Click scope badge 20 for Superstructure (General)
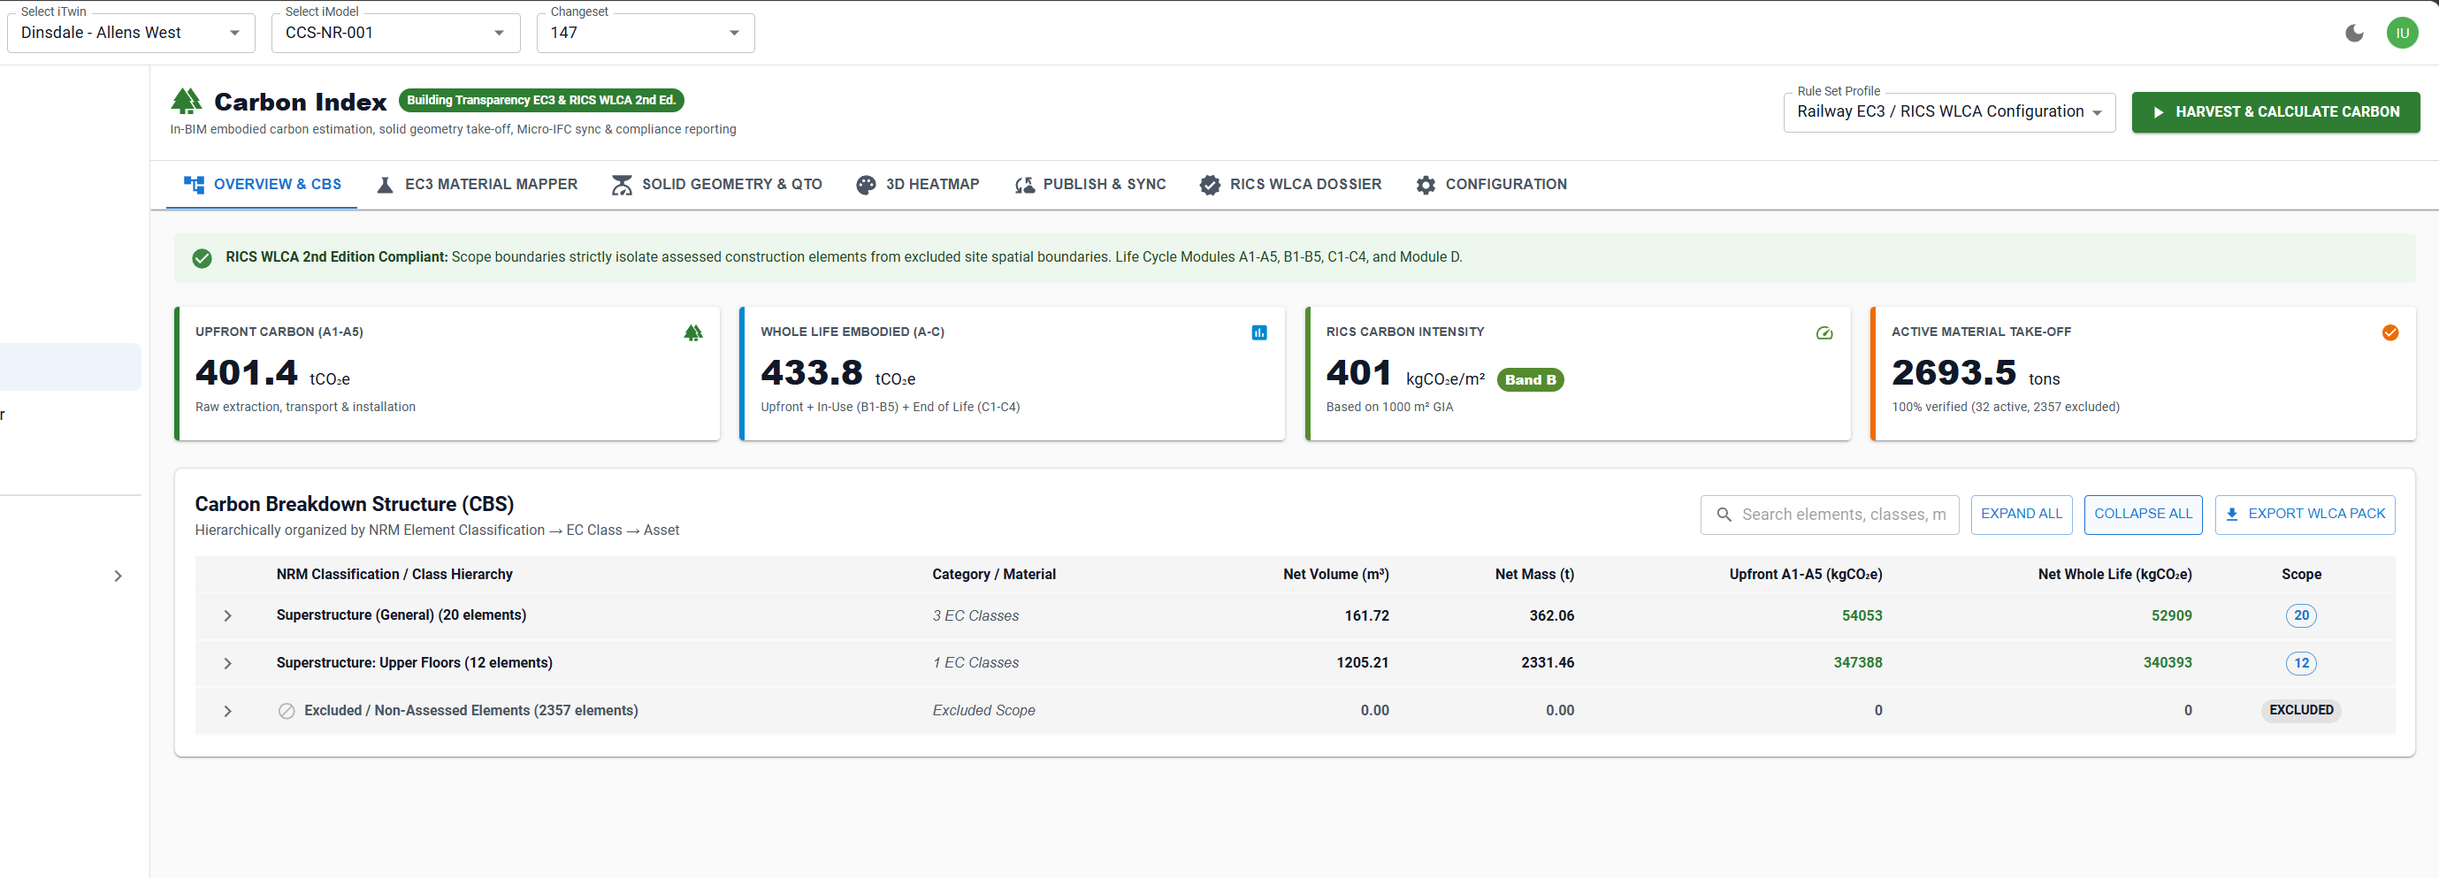Viewport: 2439px width, 878px height. point(2301,615)
